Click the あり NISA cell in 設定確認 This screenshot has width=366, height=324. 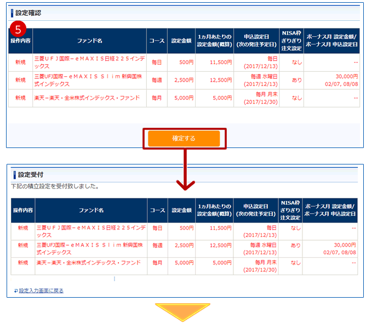[x=296, y=80]
